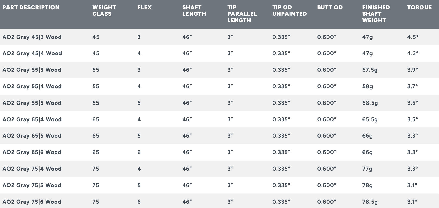Image resolution: width=439 pixels, height=208 pixels.
Task: Select the AO2 Gray 75|4 Wood row label
Action: (32, 169)
